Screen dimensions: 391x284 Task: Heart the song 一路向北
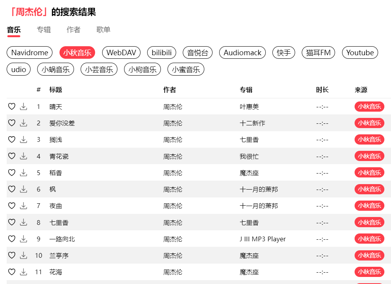click(12, 239)
